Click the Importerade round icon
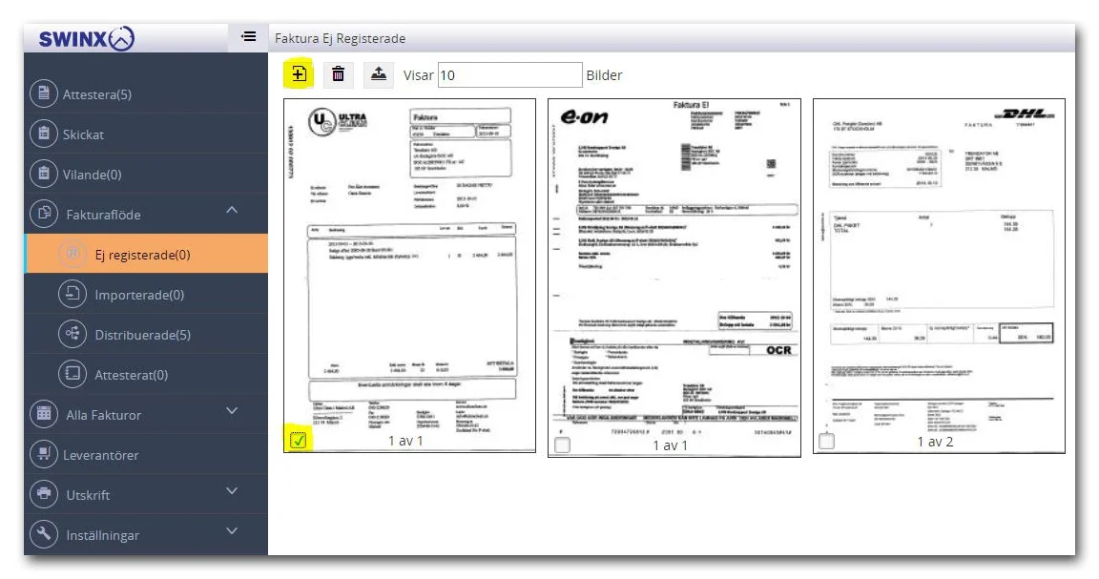 point(73,294)
